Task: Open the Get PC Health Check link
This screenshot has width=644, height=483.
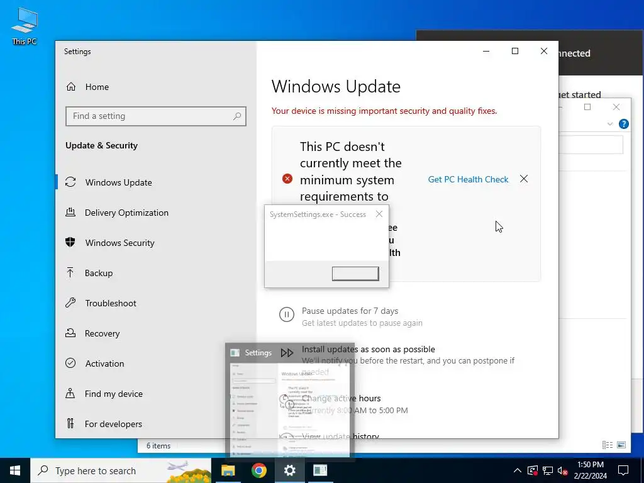Action: tap(468, 179)
